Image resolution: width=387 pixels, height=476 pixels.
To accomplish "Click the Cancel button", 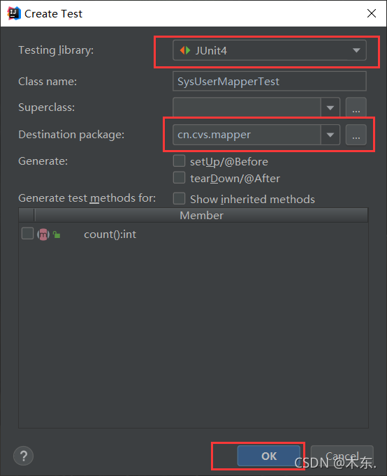I will tap(342, 456).
